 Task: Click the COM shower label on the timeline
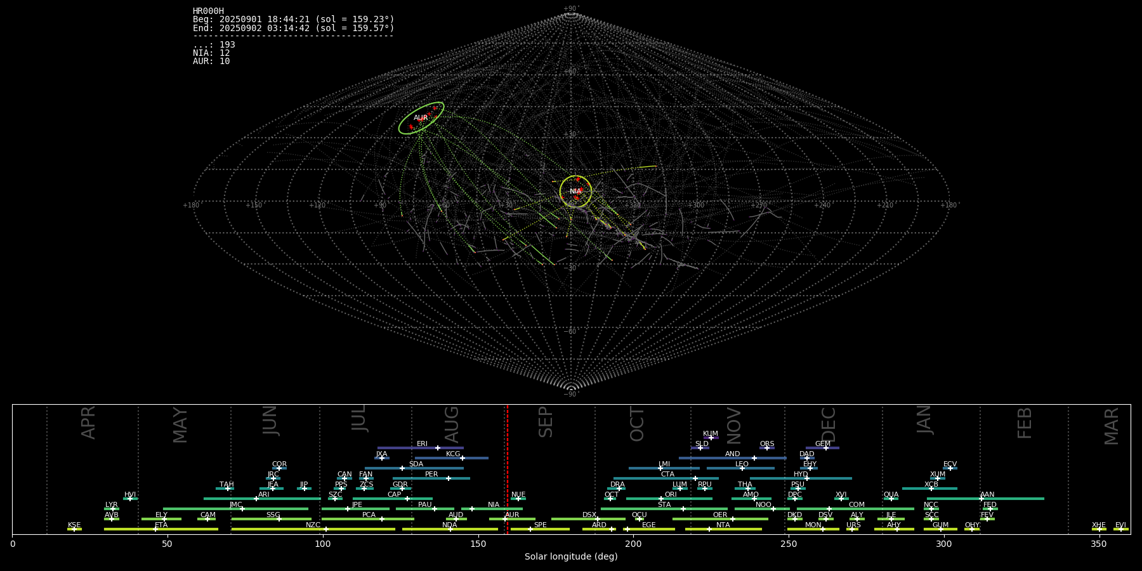(857, 504)
